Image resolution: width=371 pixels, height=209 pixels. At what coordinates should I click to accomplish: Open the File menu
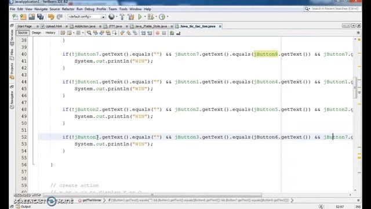12,9
